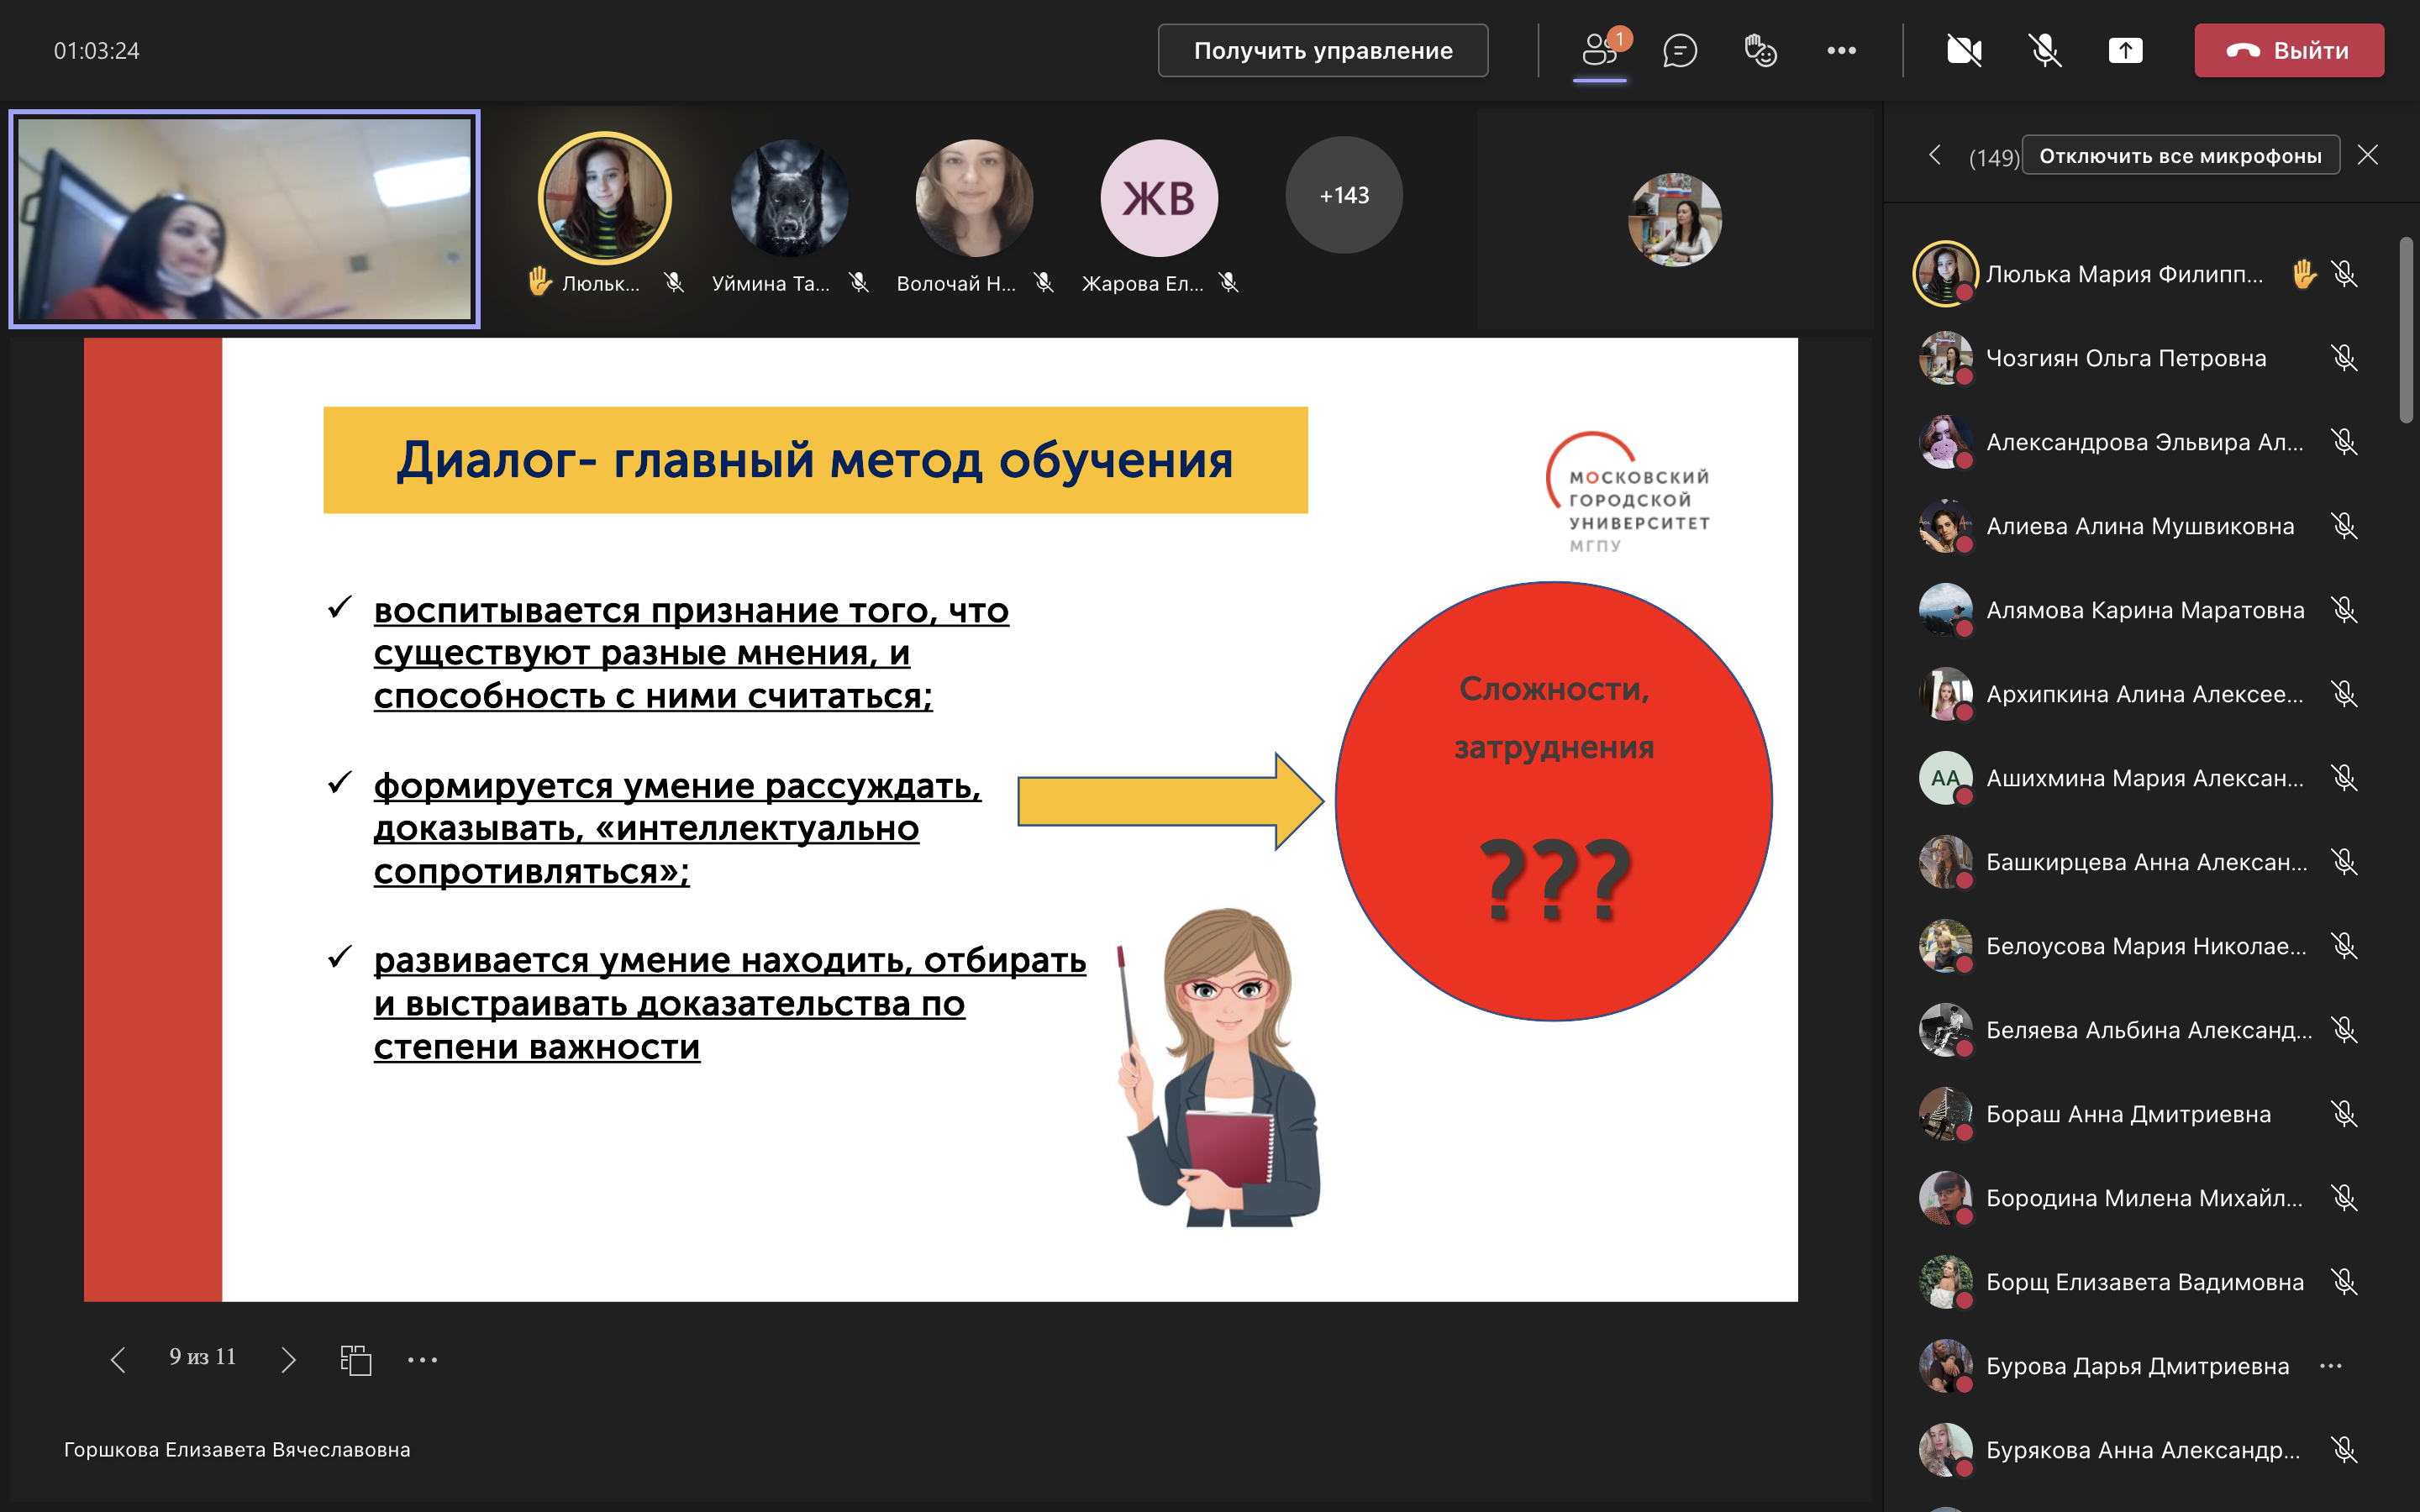Click Отключить все микрофоны button

[x=2180, y=156]
